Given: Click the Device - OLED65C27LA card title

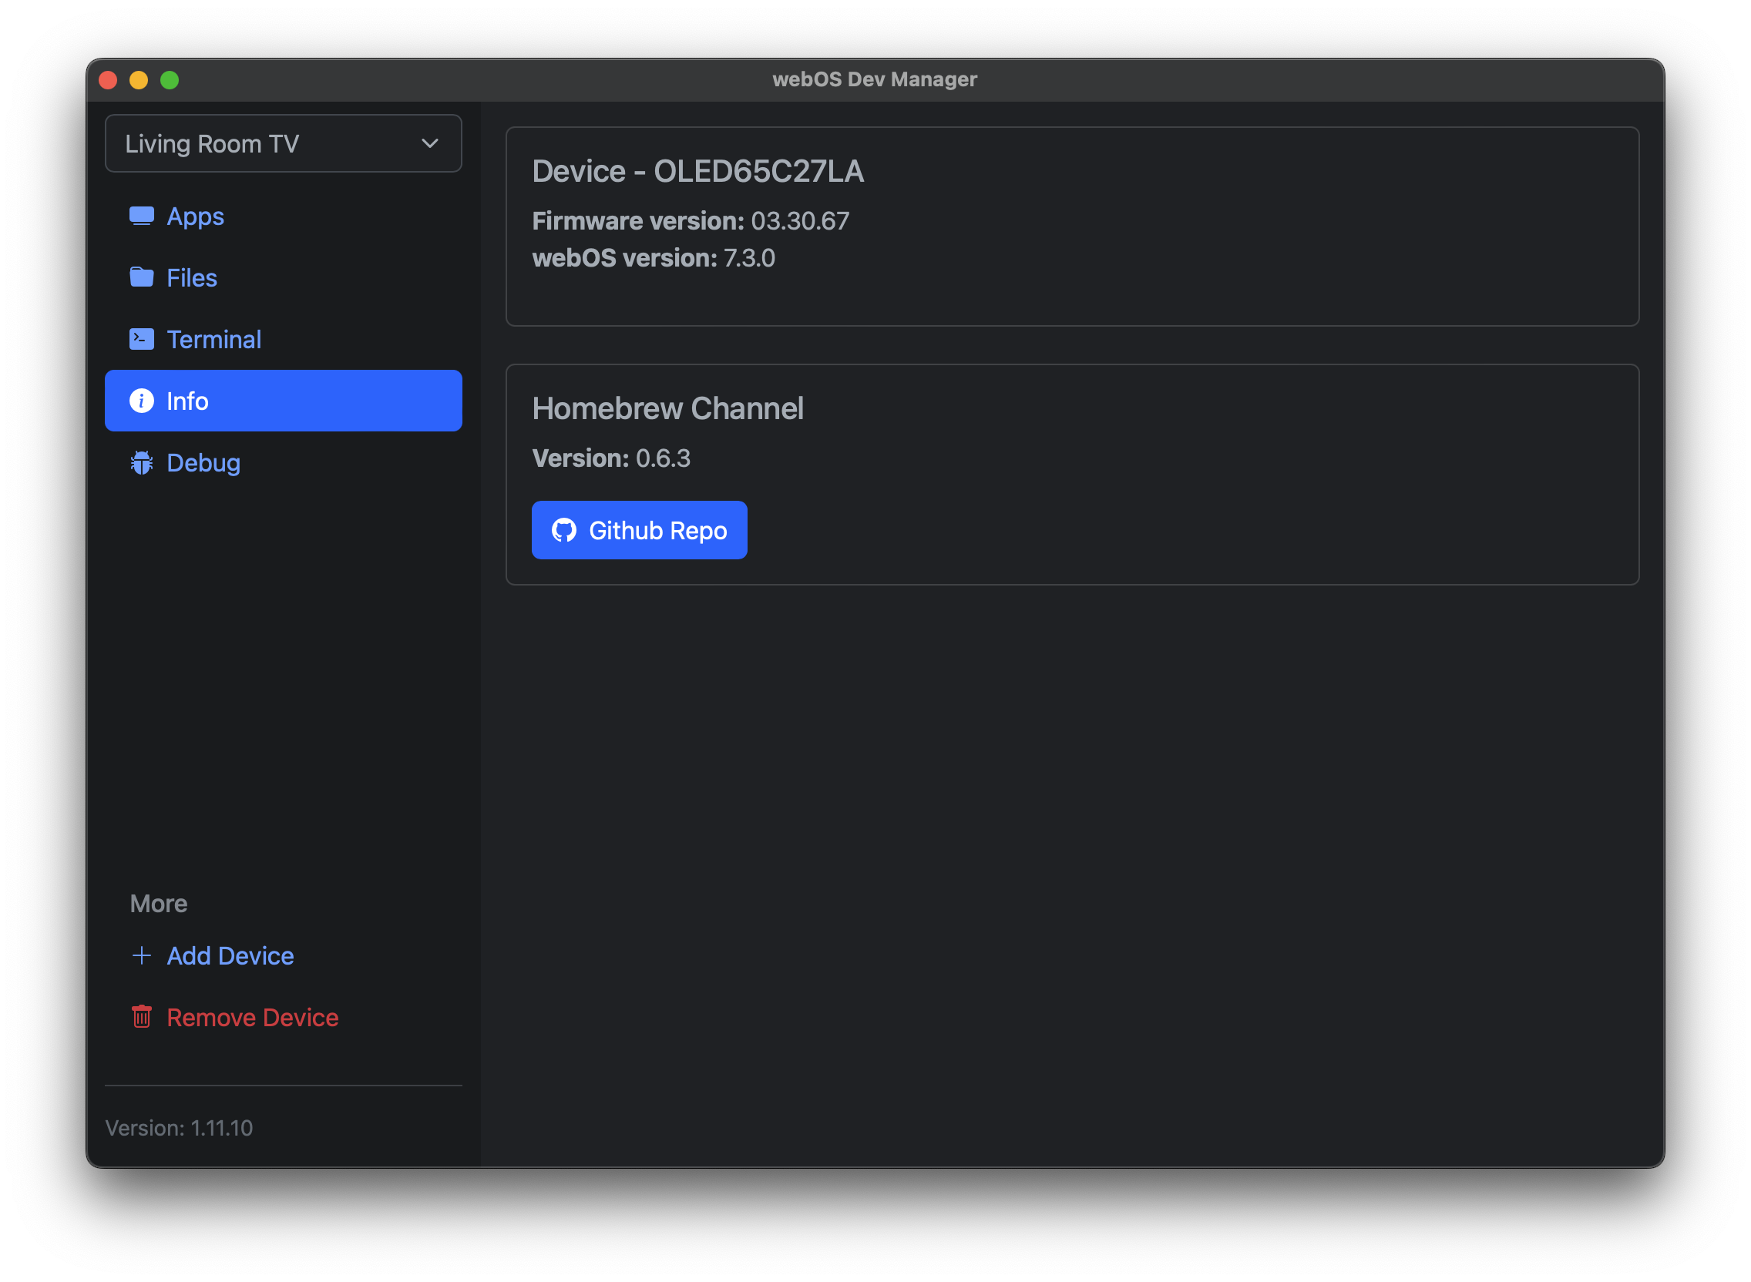Looking at the screenshot, I should pos(698,171).
